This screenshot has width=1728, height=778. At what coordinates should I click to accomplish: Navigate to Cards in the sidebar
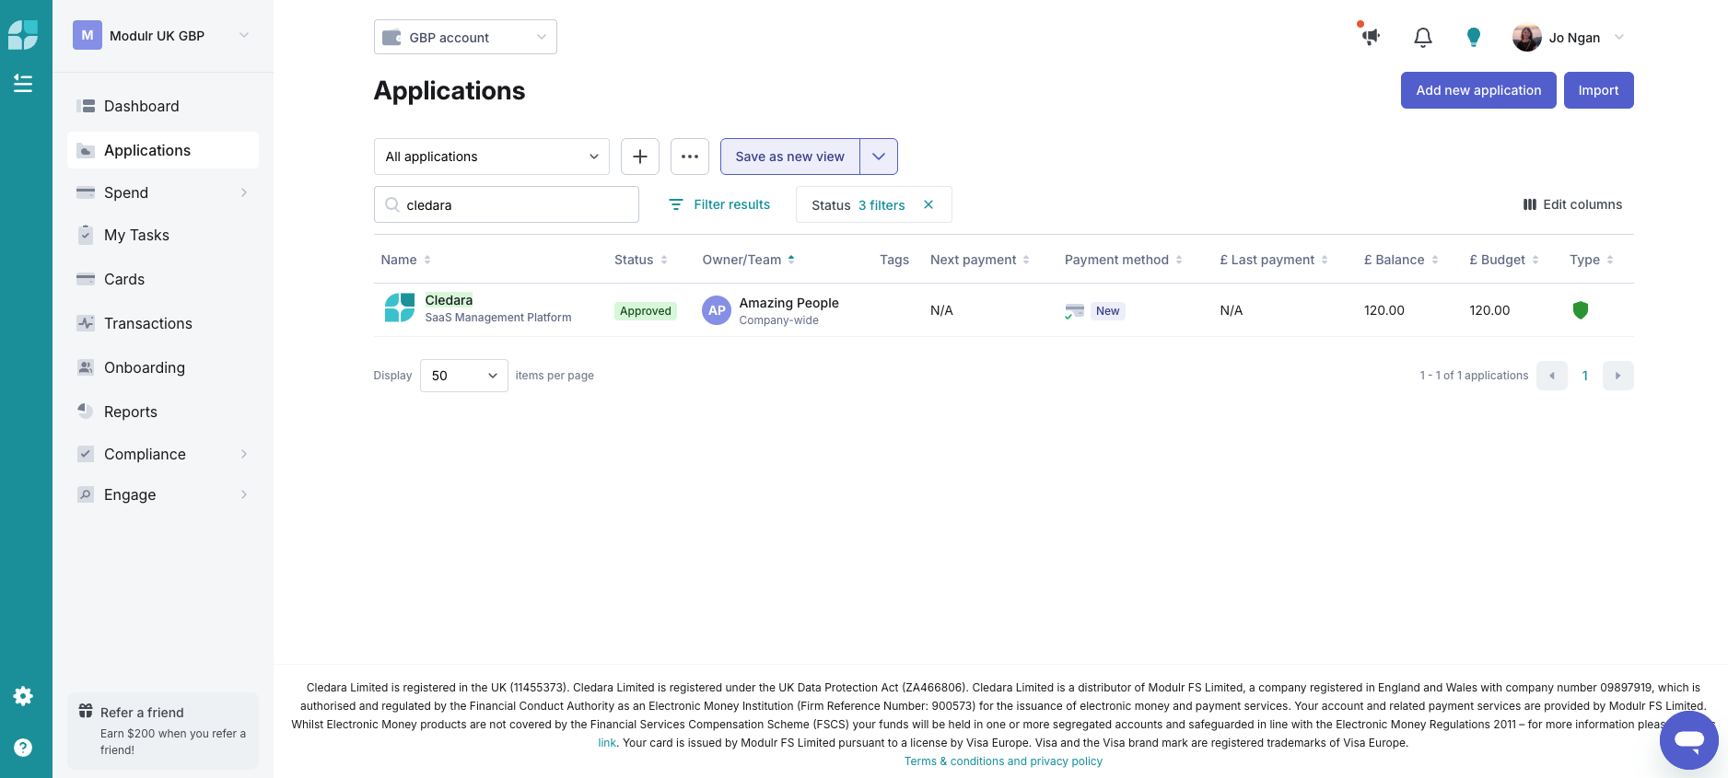(x=163, y=279)
